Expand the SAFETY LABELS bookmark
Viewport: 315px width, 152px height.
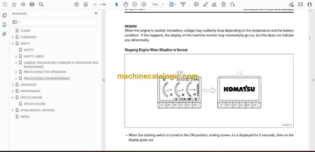(16, 56)
